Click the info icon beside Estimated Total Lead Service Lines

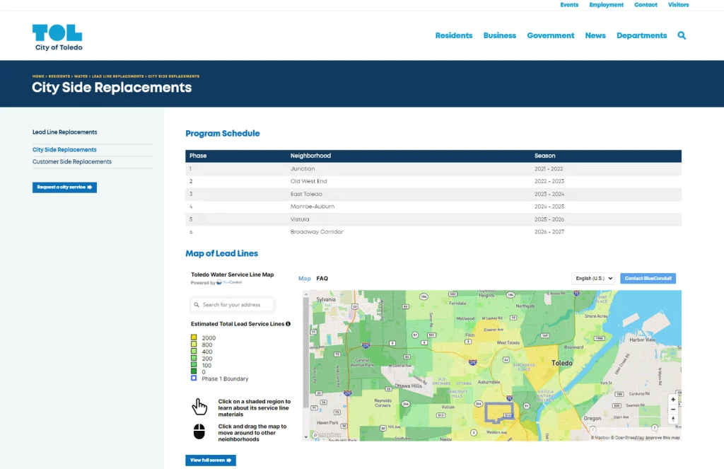click(x=288, y=324)
